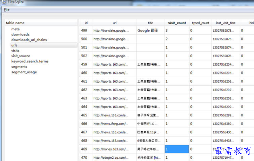
Task: Select the urls table entry
Action: 44,45
